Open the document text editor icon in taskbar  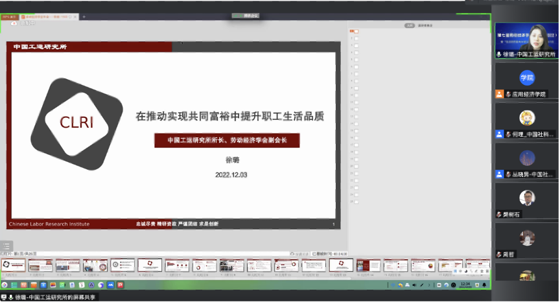72,285
